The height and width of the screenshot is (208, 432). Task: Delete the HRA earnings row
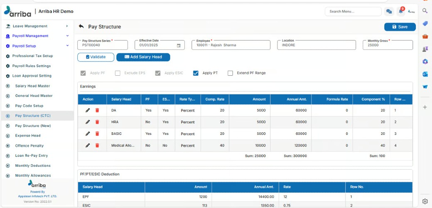tap(97, 122)
